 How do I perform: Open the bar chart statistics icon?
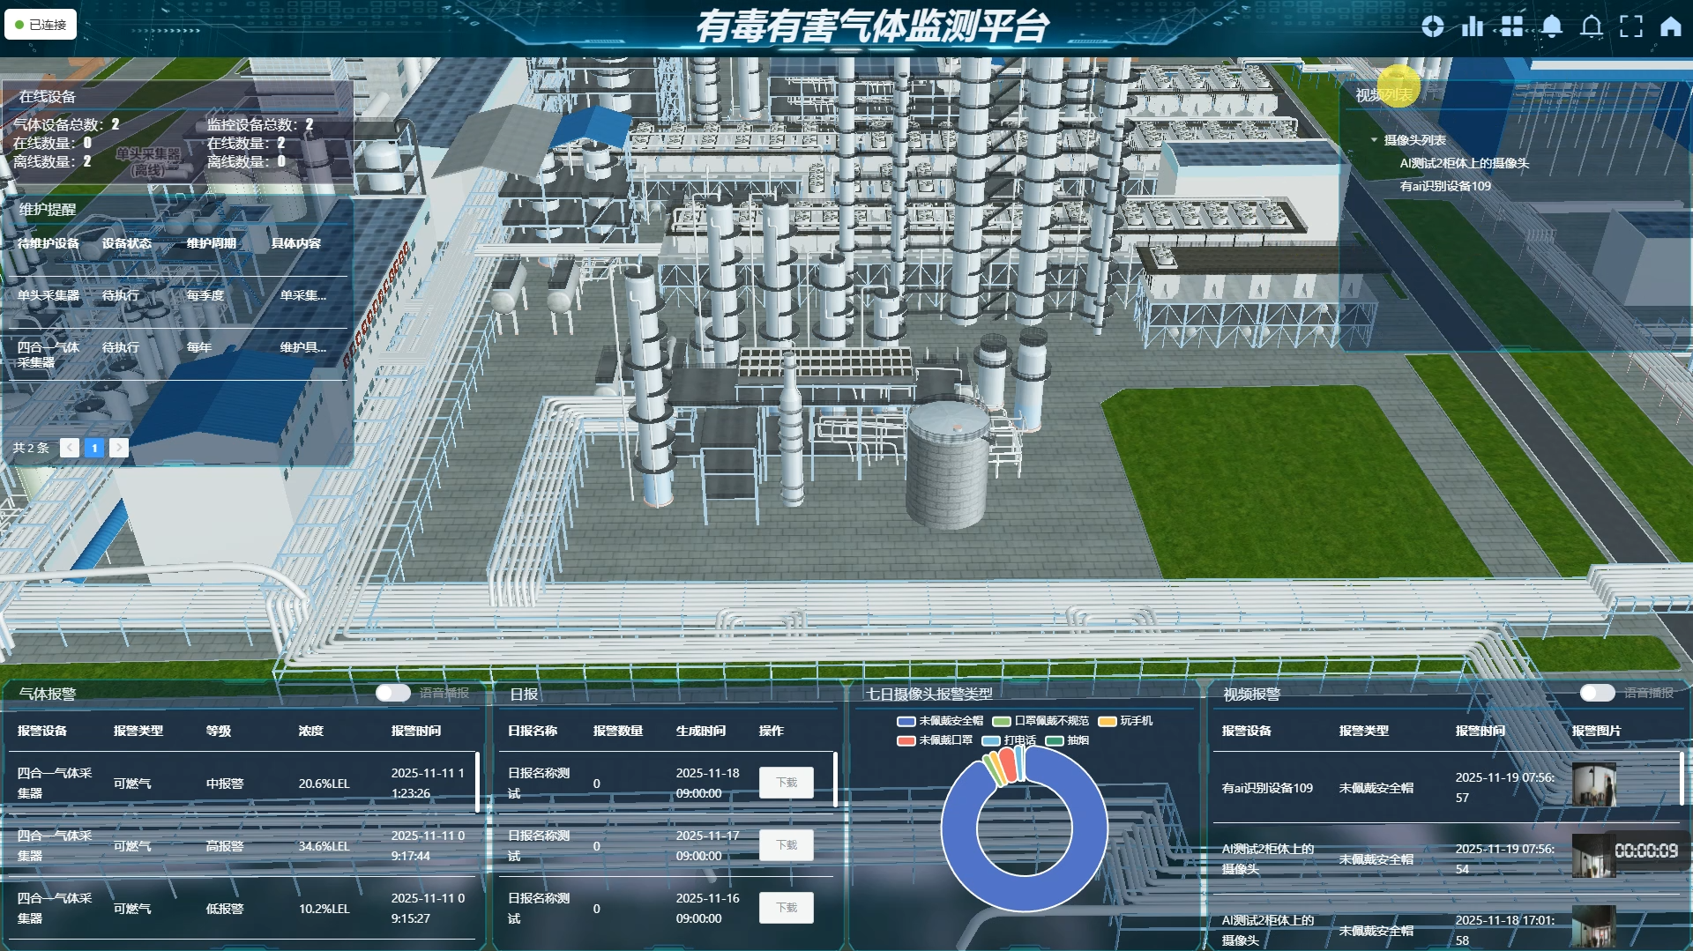point(1473,26)
